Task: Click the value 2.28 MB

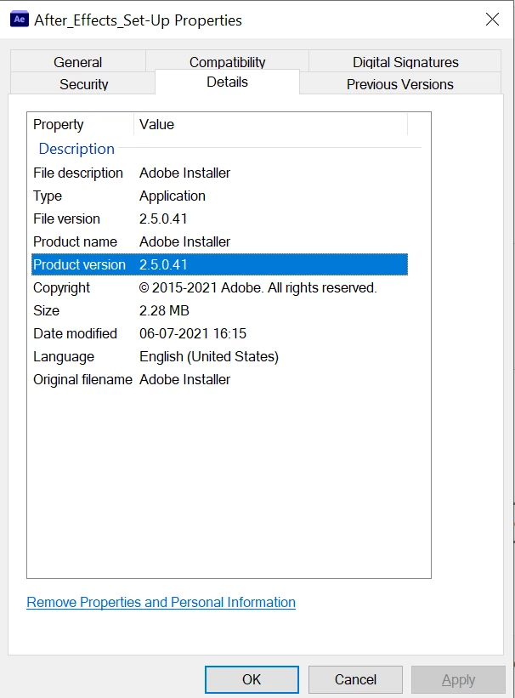Action: coord(164,310)
